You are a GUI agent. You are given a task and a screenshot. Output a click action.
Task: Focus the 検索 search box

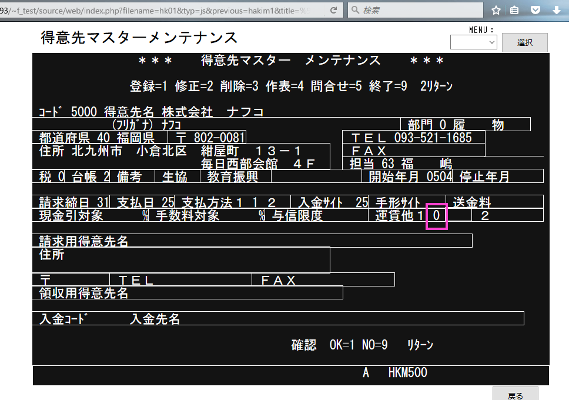tap(417, 10)
